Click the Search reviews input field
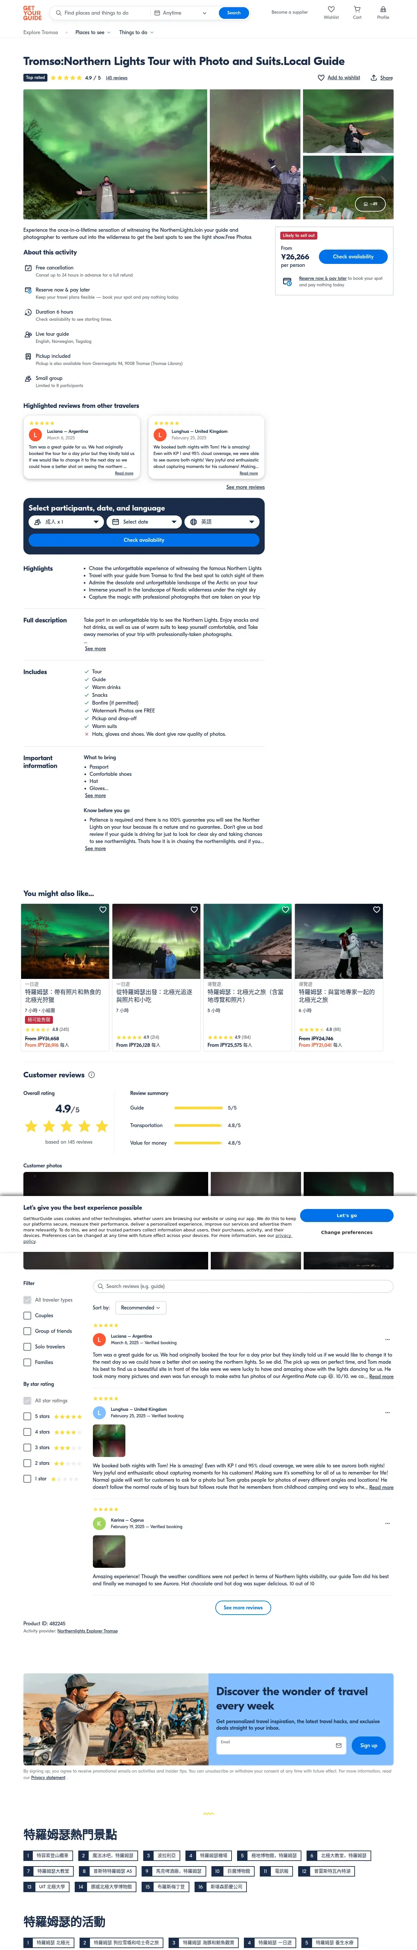The width and height of the screenshot is (417, 1950). [x=243, y=1286]
